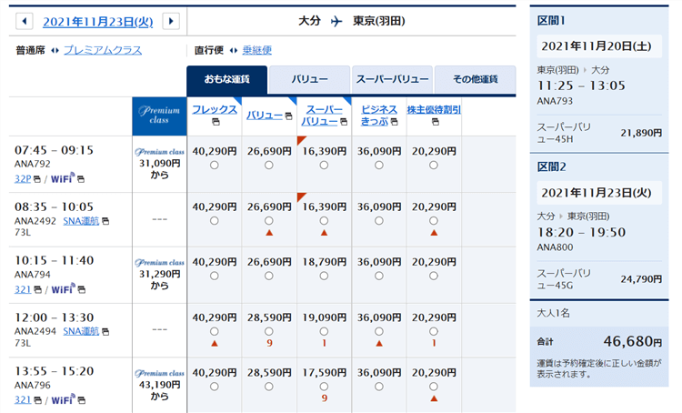Open the 2021年11月23日(火) date link

[97, 21]
